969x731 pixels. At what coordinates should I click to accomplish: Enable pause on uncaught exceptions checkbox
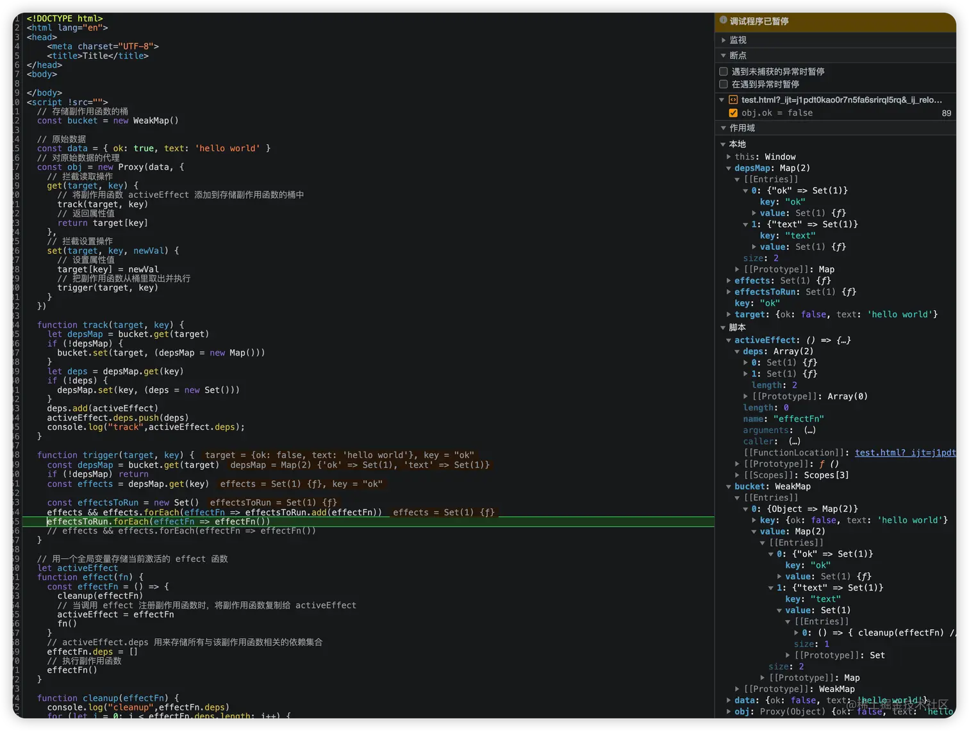tap(724, 72)
